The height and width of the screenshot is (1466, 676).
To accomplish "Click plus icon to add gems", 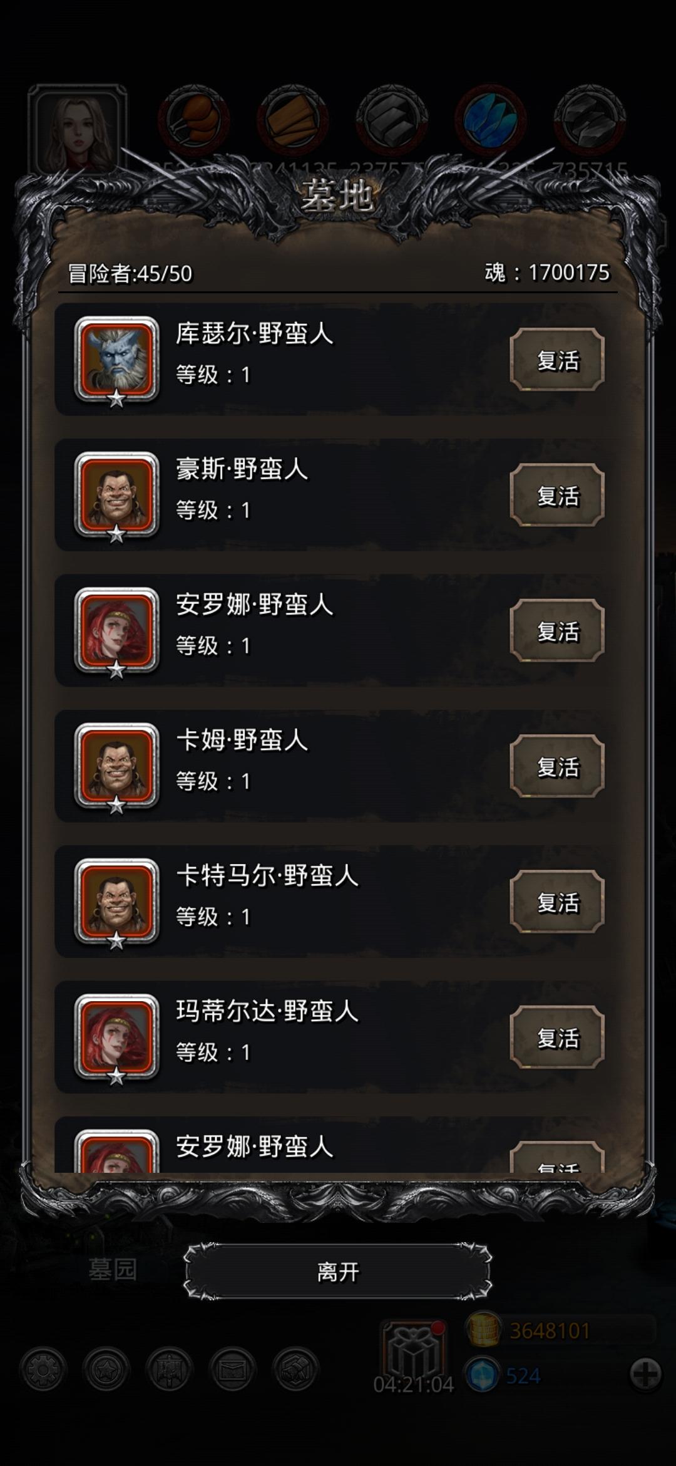I will 646,1375.
